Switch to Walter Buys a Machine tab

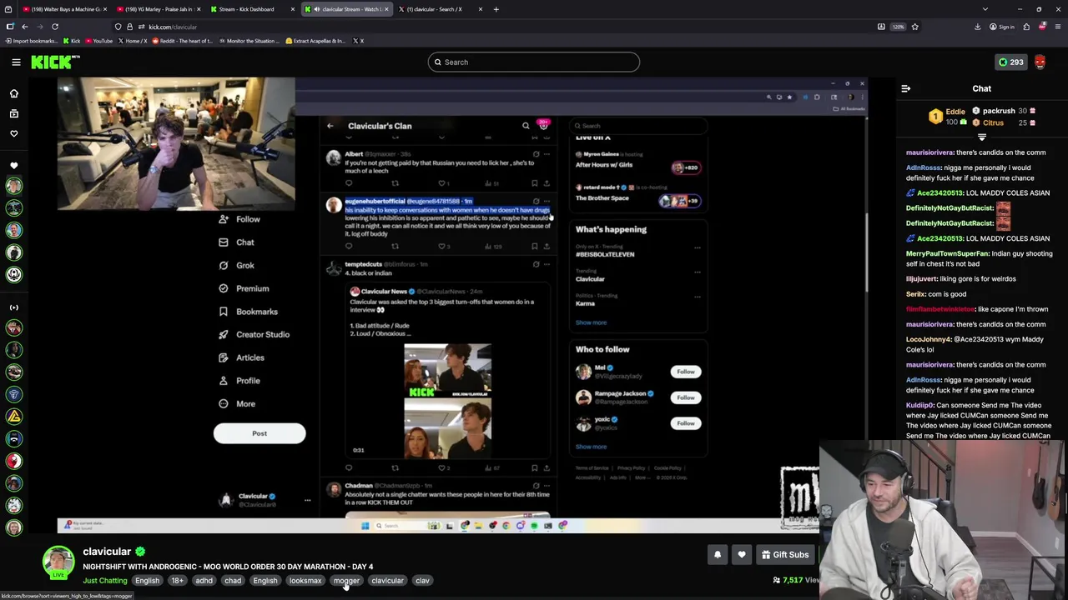tap(64, 9)
